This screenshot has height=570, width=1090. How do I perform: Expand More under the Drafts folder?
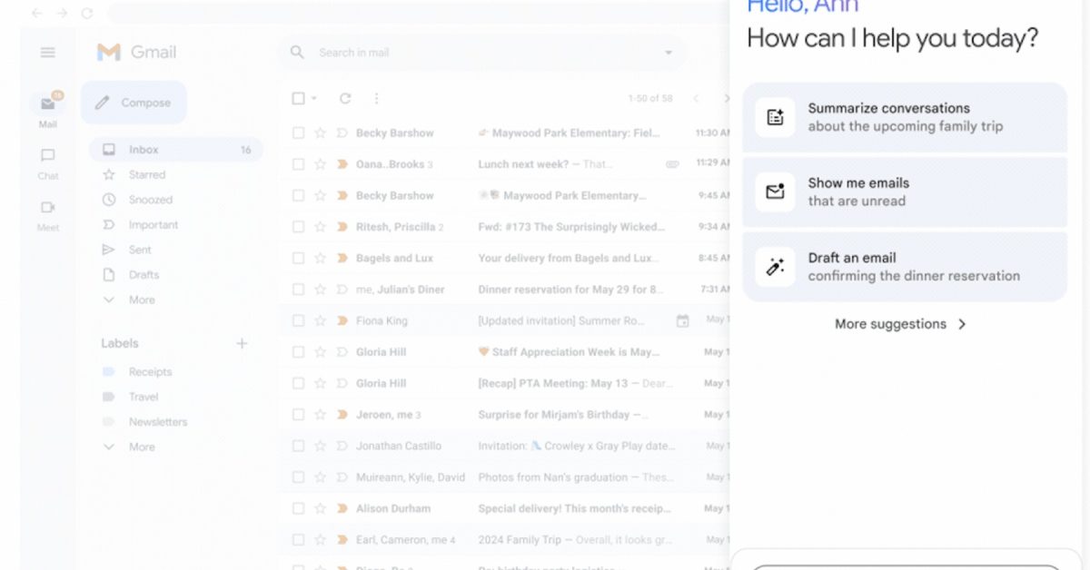point(142,300)
